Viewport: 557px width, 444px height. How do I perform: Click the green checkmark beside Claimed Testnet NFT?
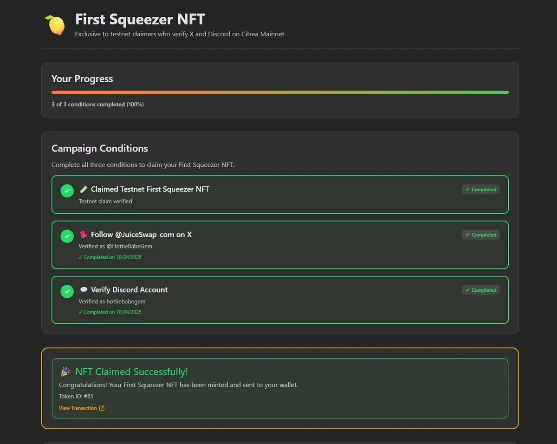click(67, 190)
